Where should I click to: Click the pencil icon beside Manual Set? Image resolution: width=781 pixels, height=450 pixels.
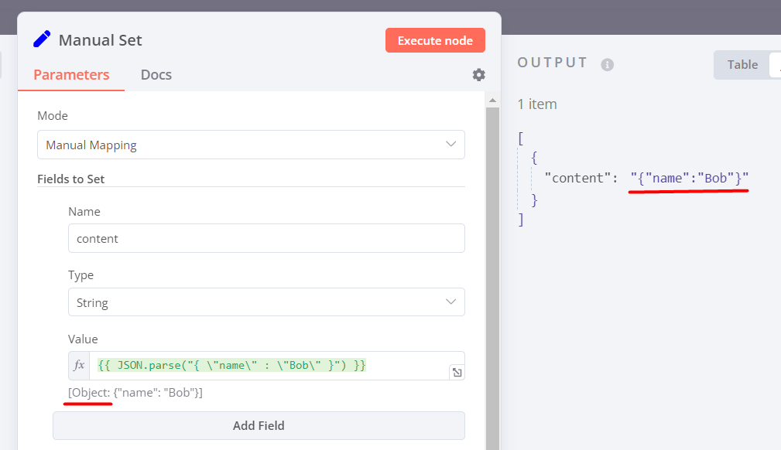[x=42, y=39]
